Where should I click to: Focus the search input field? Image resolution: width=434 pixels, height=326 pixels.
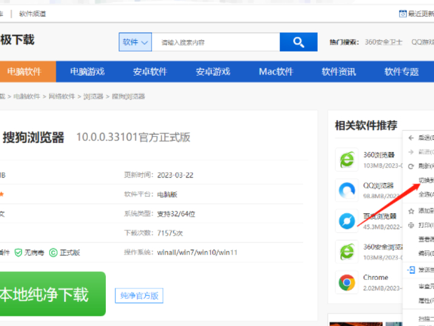215,42
